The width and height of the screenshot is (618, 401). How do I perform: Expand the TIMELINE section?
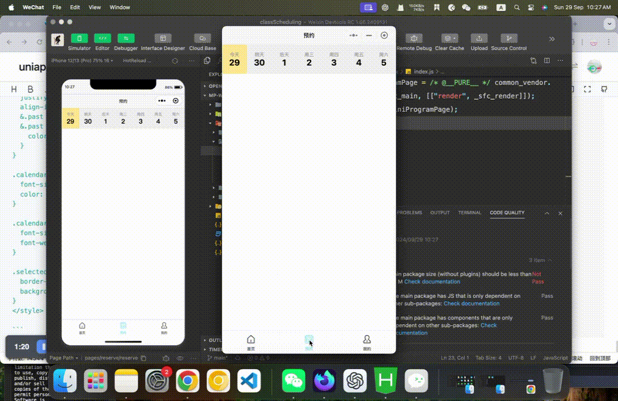[213, 350]
